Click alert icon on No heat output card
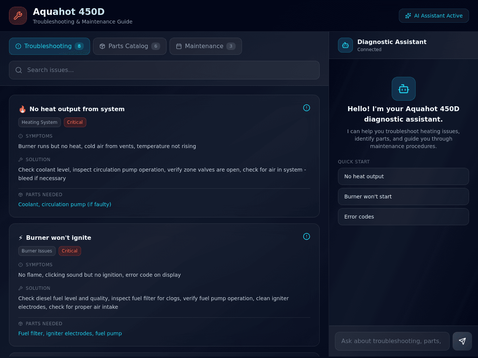 pos(307,108)
